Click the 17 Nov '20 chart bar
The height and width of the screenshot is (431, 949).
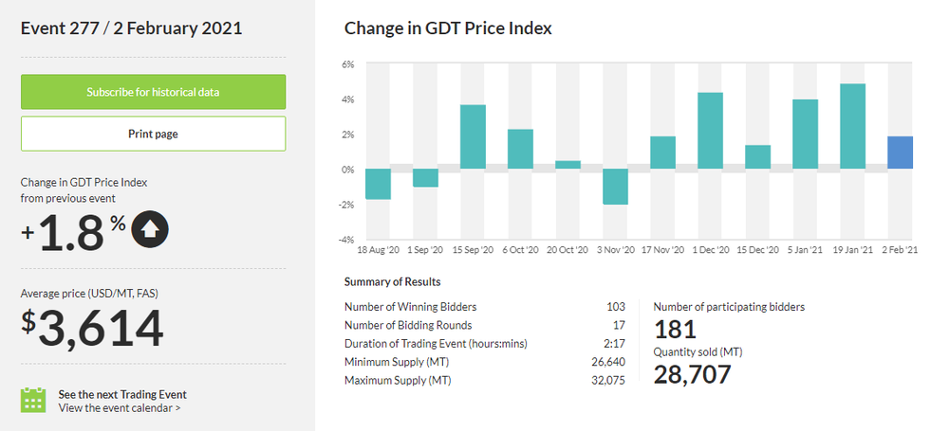point(663,153)
